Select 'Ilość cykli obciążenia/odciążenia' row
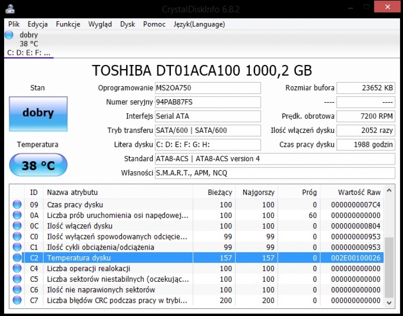The height and width of the screenshot is (316, 403). click(197, 247)
